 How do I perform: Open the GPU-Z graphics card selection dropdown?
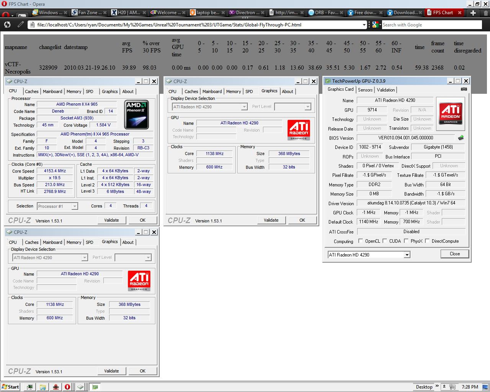click(407, 255)
